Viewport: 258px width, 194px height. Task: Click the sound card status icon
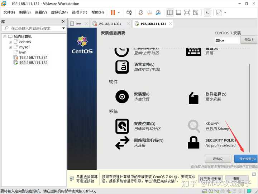[x=228, y=191]
